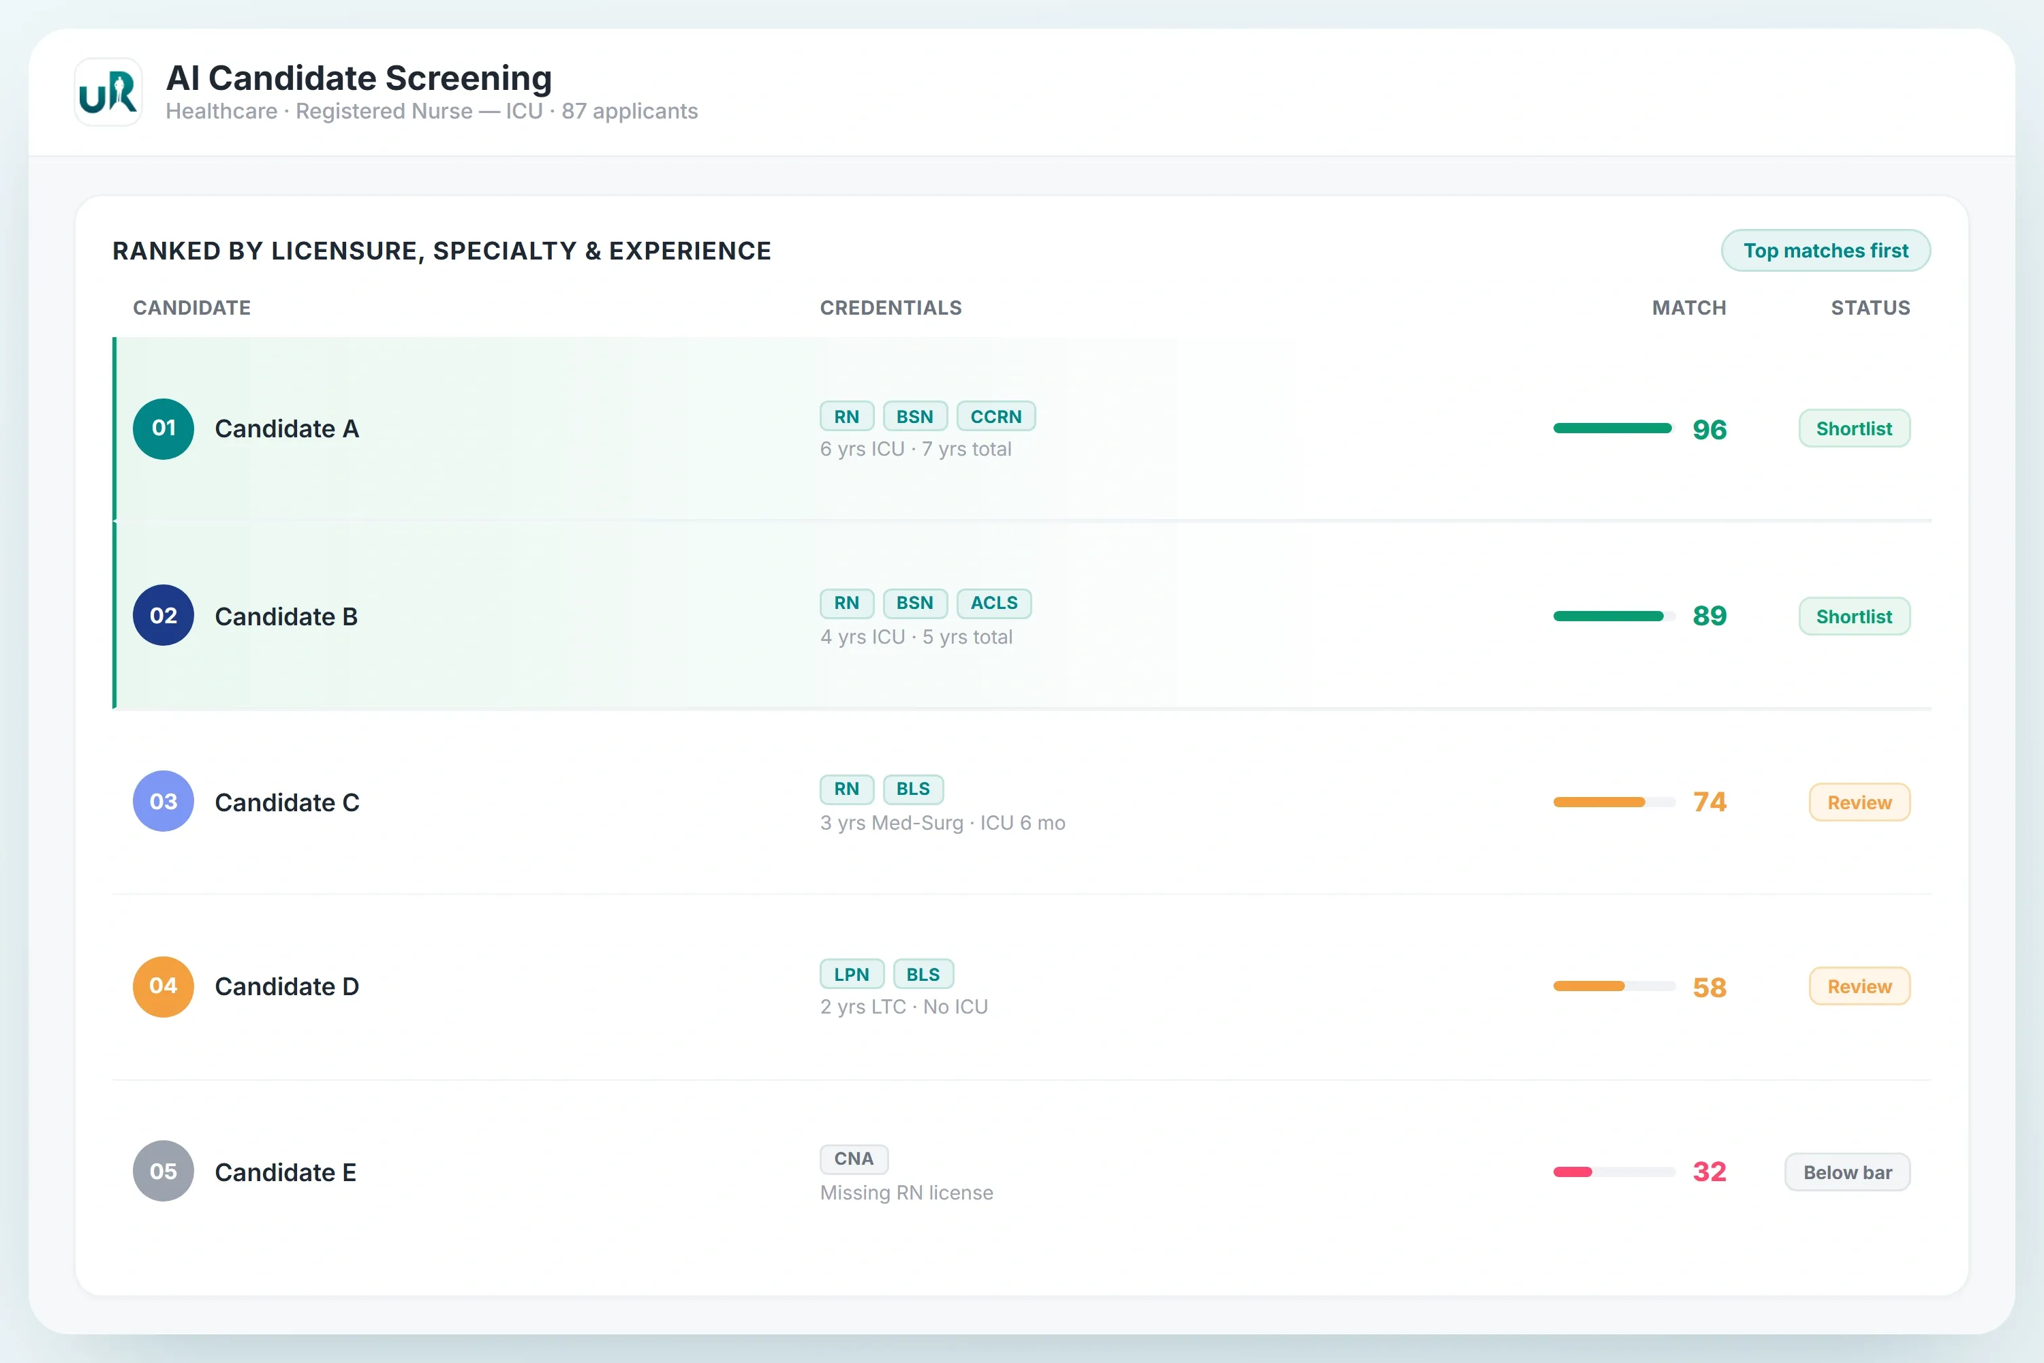The width and height of the screenshot is (2044, 1363).
Task: Select Candidate A's BSN credential tag
Action: click(914, 416)
